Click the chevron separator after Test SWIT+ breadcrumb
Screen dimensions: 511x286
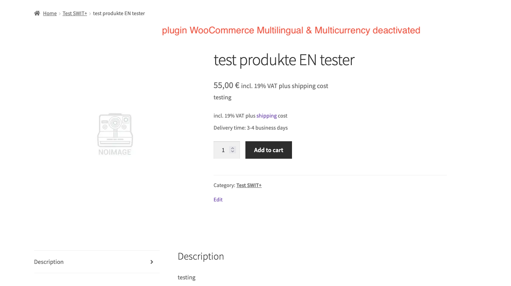point(90,14)
